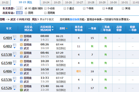The image size is (139, 92).
Task: Click pass-through badge for G402 武汉
Action: 21,48
